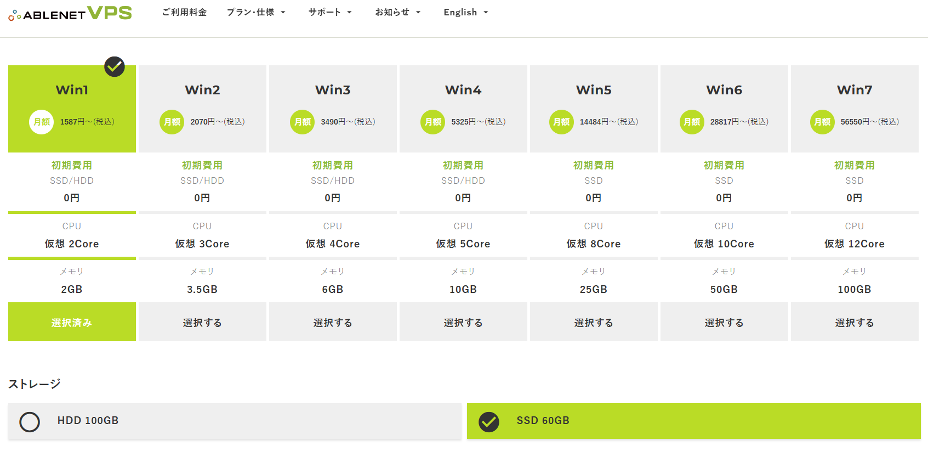Open the ご利用料金 menu item
928x452 pixels.
pos(184,12)
